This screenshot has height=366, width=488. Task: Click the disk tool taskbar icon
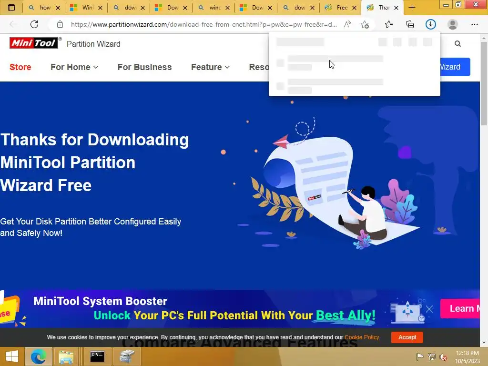[127, 356]
